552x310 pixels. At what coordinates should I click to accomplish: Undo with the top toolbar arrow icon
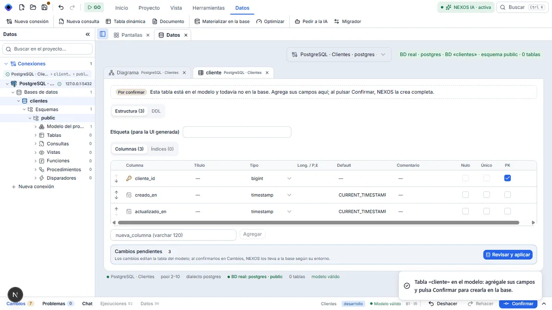click(61, 7)
